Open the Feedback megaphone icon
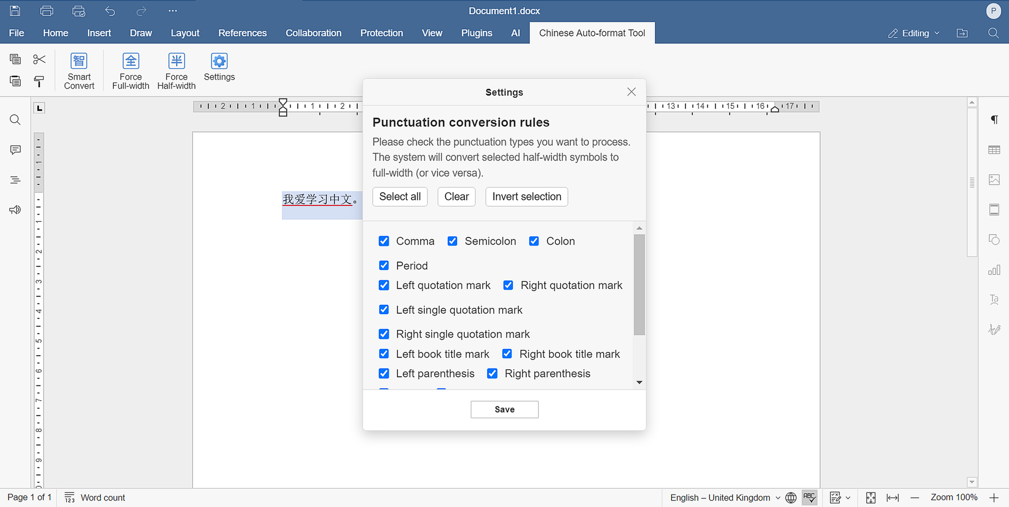 [15, 210]
